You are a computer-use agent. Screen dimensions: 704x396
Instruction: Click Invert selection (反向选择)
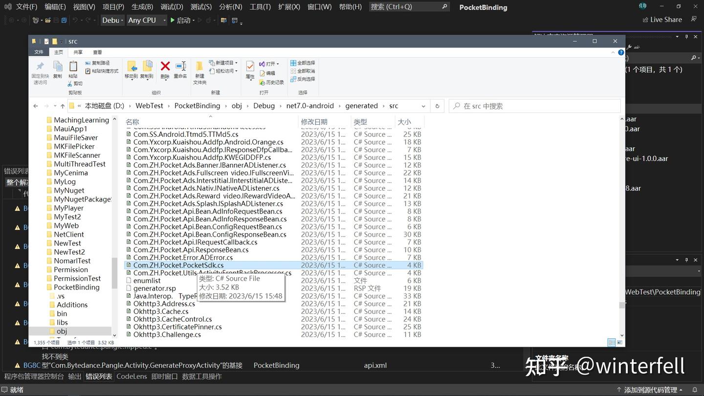tap(303, 79)
